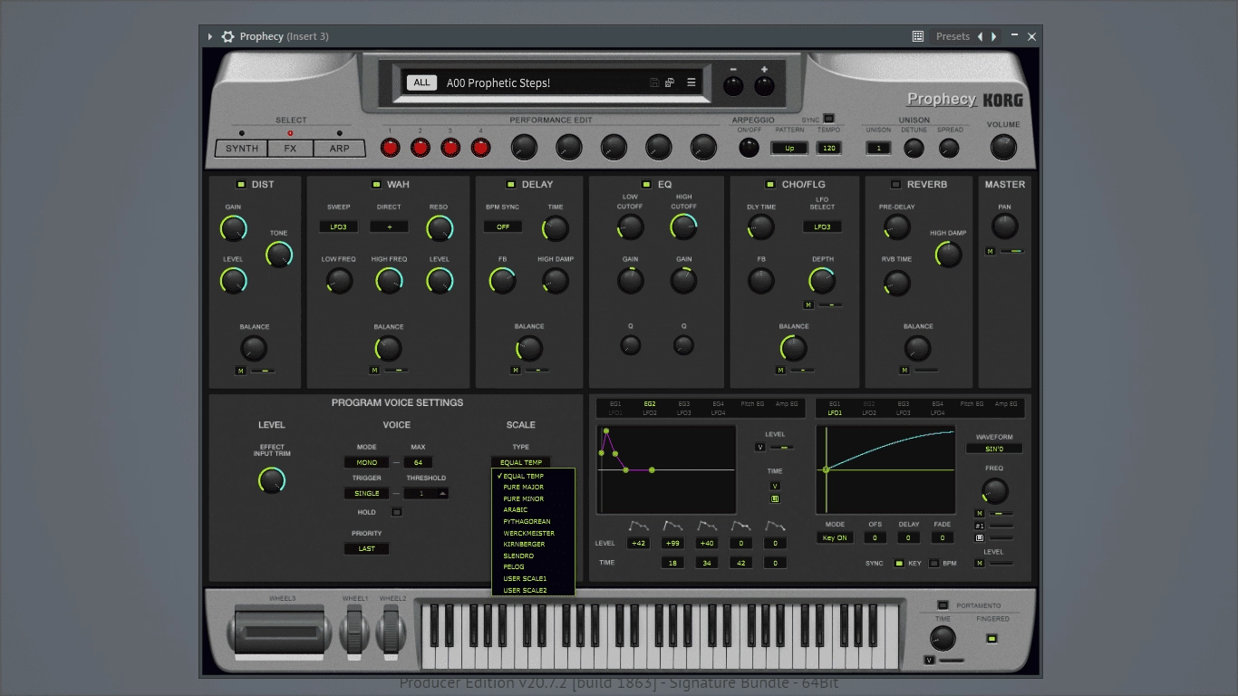Open the LFO Waveform SIN'0 dropdown
1238x696 pixels.
point(994,449)
